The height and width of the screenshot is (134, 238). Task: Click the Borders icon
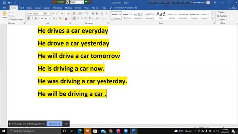click(x=103, y=19)
